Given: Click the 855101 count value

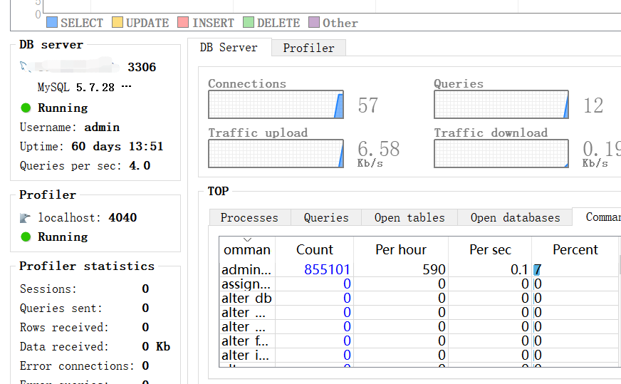Looking at the screenshot, I should [327, 270].
